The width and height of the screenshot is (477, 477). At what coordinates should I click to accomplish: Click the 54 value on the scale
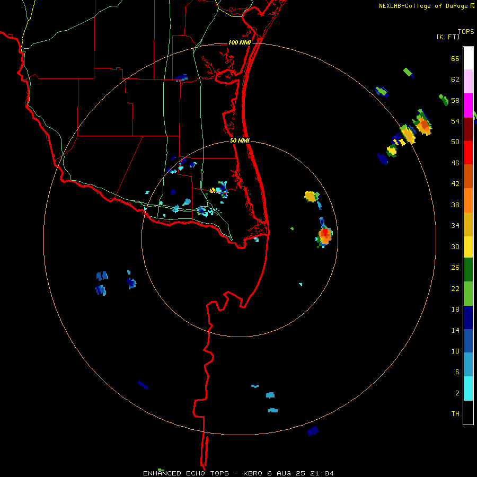(x=455, y=121)
